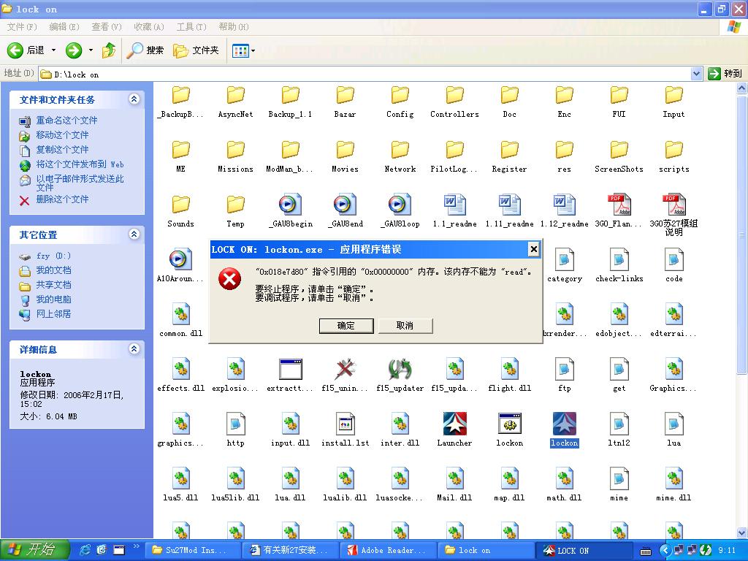Select the 1.1_readme Word document
The height and width of the screenshot is (561, 748).
[x=454, y=205]
